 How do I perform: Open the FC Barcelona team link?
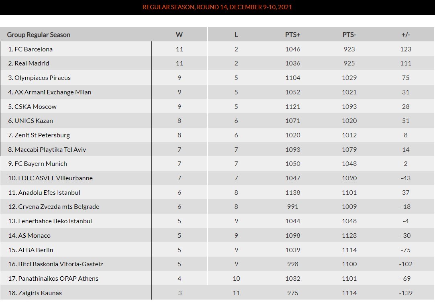[x=33, y=49]
